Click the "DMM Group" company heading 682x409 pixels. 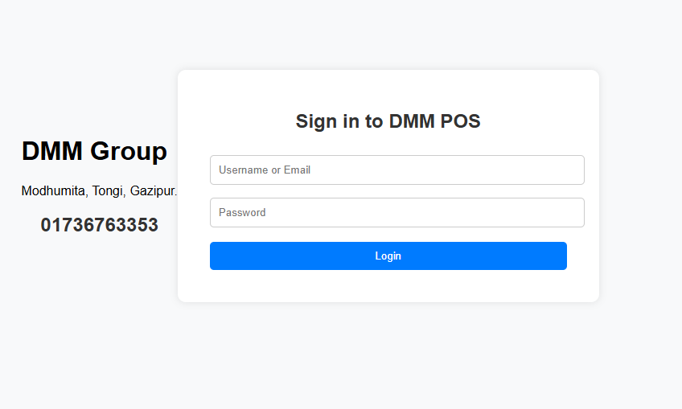[x=94, y=151]
